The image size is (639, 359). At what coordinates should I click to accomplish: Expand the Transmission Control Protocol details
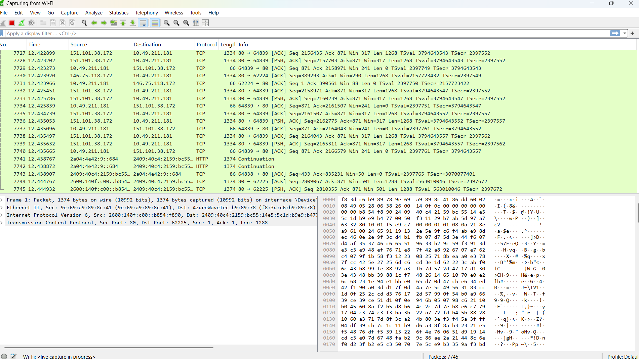click(2, 223)
